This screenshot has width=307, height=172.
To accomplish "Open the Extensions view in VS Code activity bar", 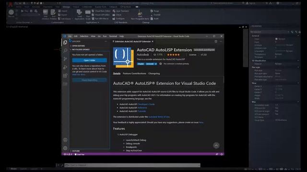I will [65, 75].
